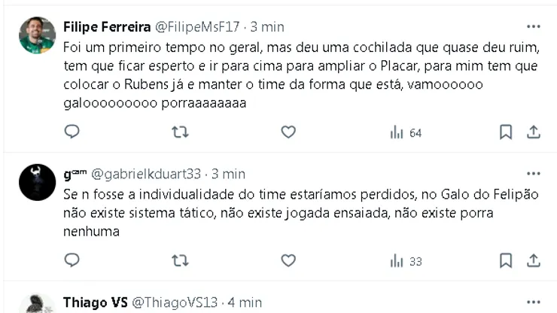Like the gabrielkduart33 tweet
Viewport: 557px width, 313px height.
pyautogui.click(x=288, y=261)
